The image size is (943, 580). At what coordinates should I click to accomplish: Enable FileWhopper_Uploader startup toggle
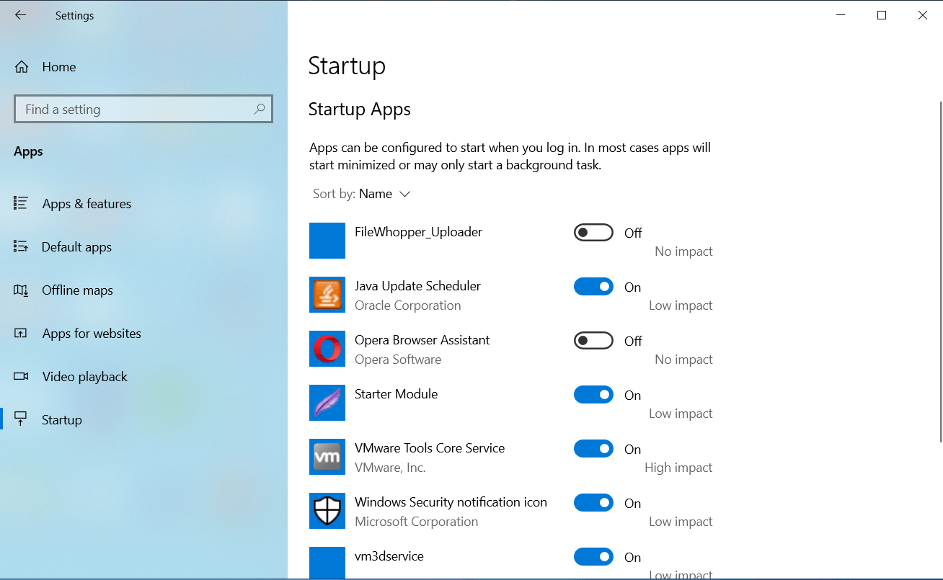tap(593, 233)
